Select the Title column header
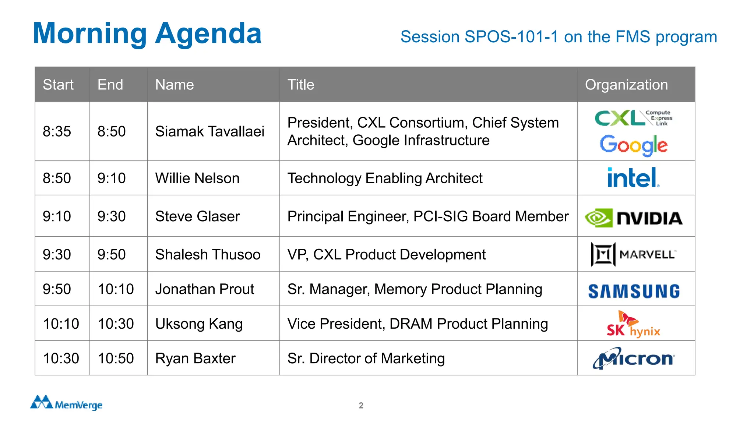Viewport: 754px width, 424px height. 301,85
